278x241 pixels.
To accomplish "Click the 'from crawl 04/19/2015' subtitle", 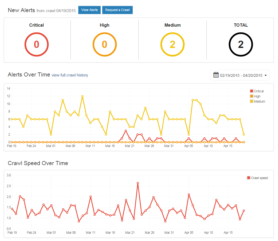I will [56, 11].
